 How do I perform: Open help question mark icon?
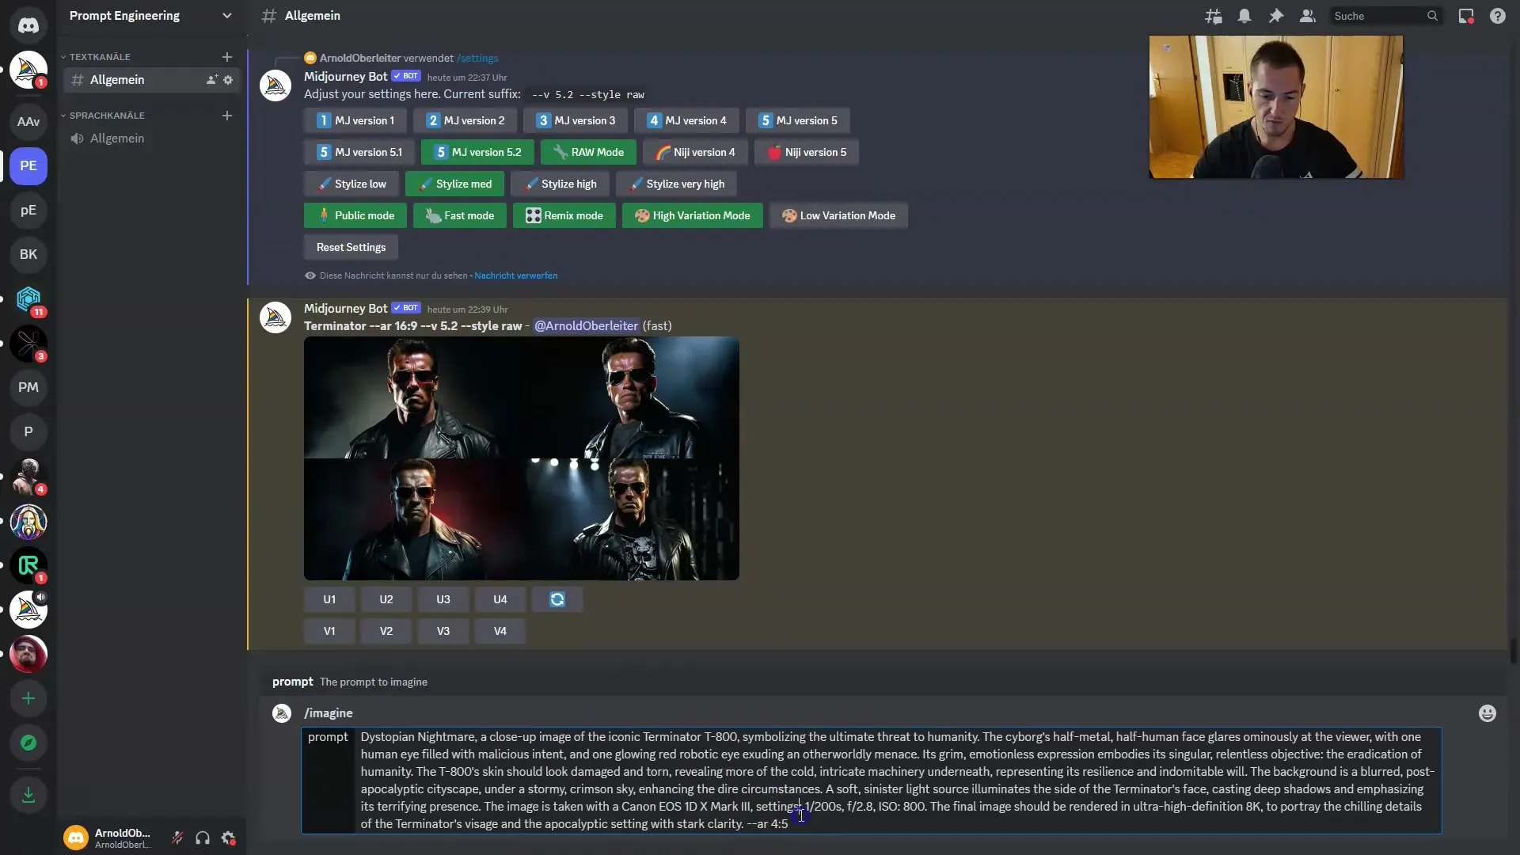click(1498, 16)
